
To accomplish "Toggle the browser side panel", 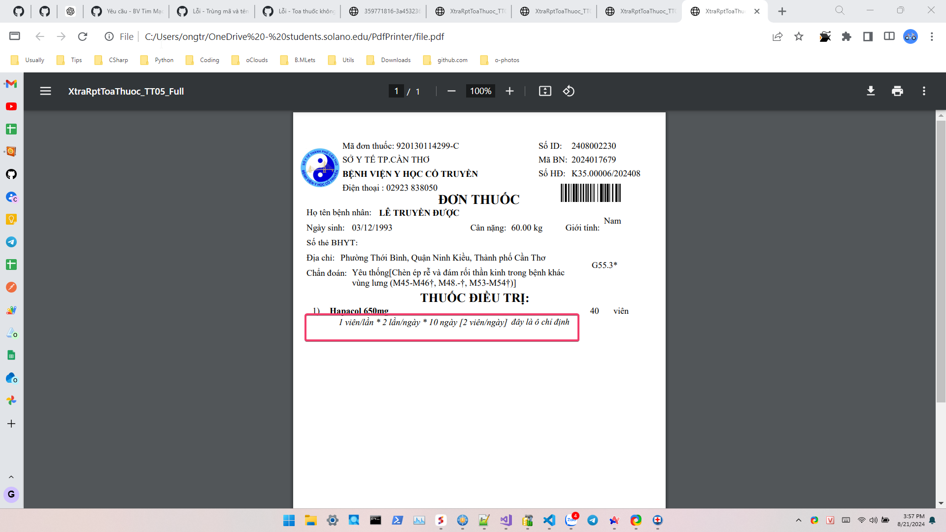I will [868, 36].
